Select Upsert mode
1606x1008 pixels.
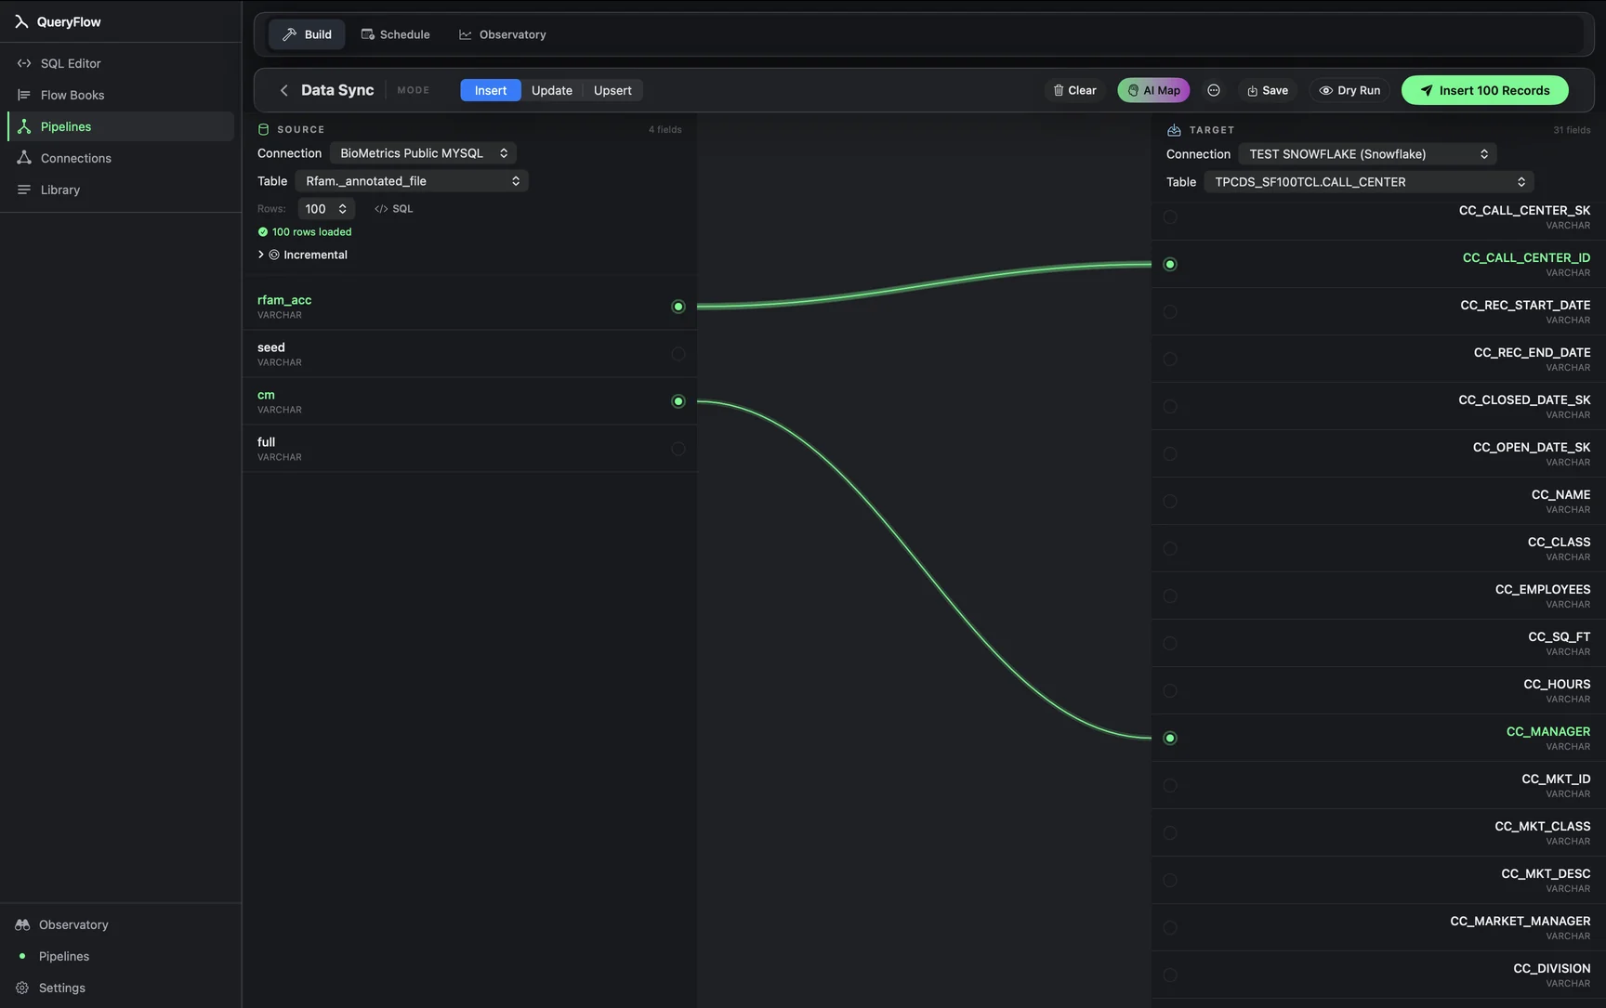tap(612, 90)
